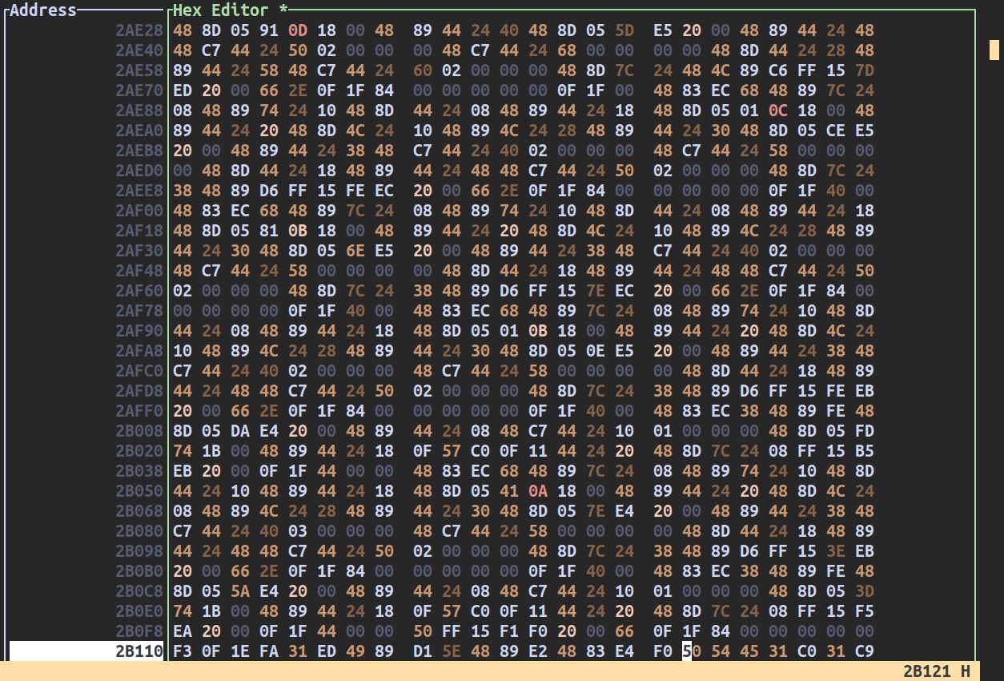Click address label 2AE28
Viewport: 1004px width, 681px height.
[139, 30]
